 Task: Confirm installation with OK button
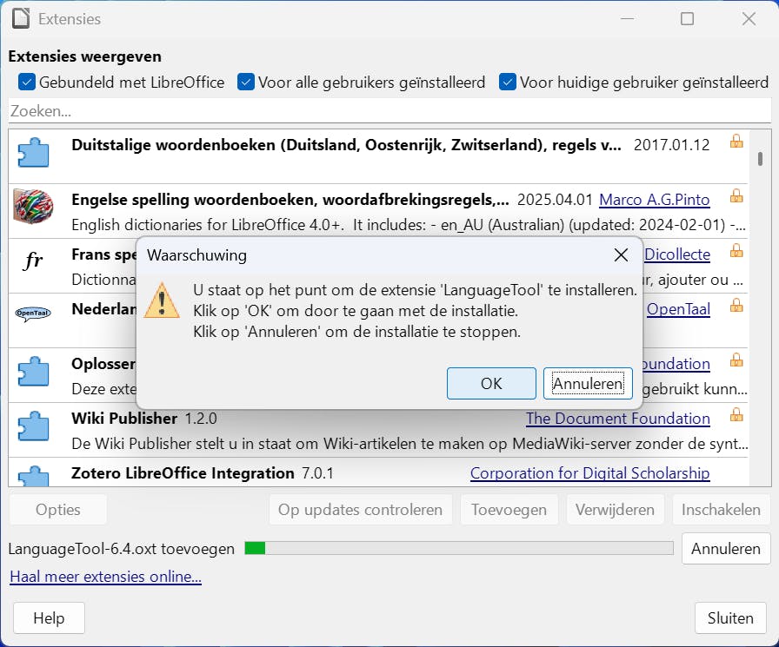coord(491,384)
